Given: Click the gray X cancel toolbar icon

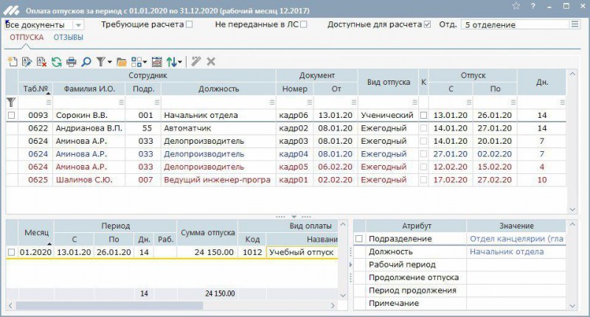Looking at the screenshot, I should pos(211,62).
